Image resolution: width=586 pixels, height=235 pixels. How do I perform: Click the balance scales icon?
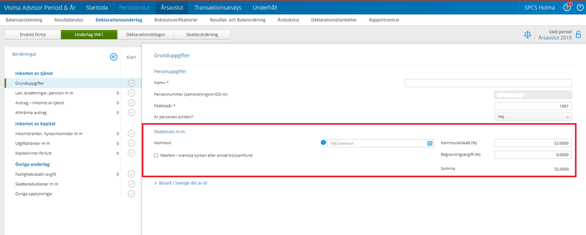click(x=527, y=35)
